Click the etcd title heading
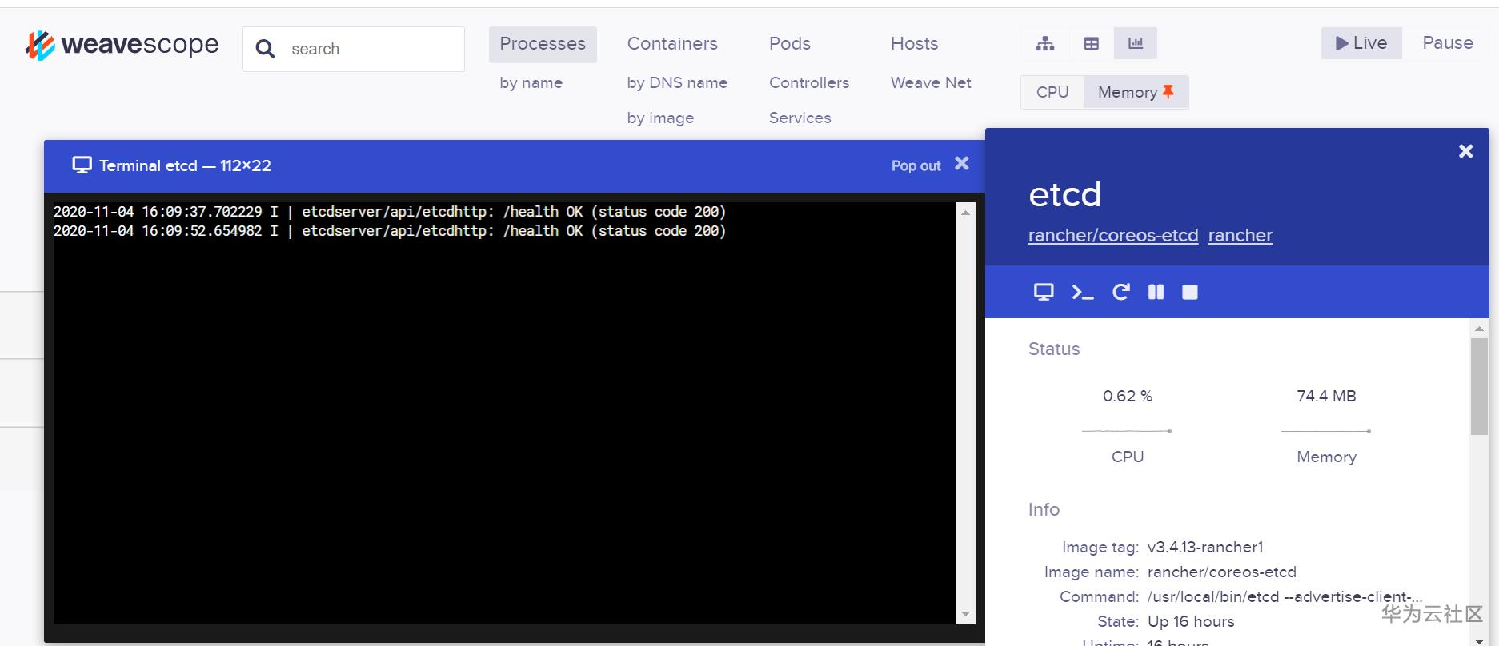This screenshot has height=646, width=1499. click(1064, 194)
